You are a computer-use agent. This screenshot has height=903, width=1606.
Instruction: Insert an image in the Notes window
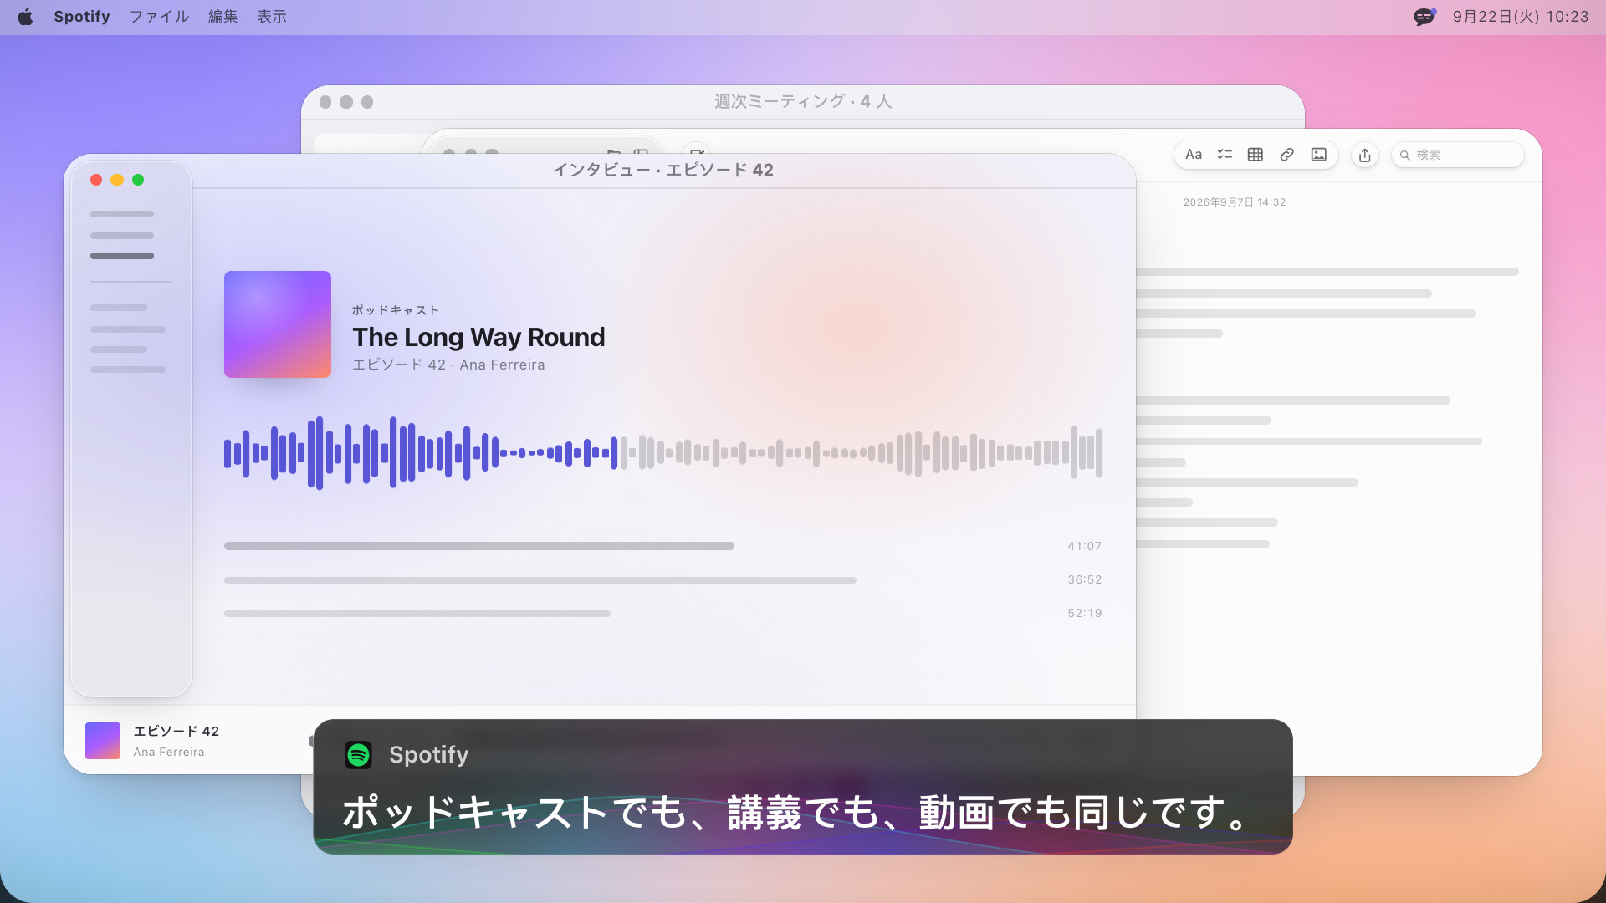click(x=1319, y=155)
